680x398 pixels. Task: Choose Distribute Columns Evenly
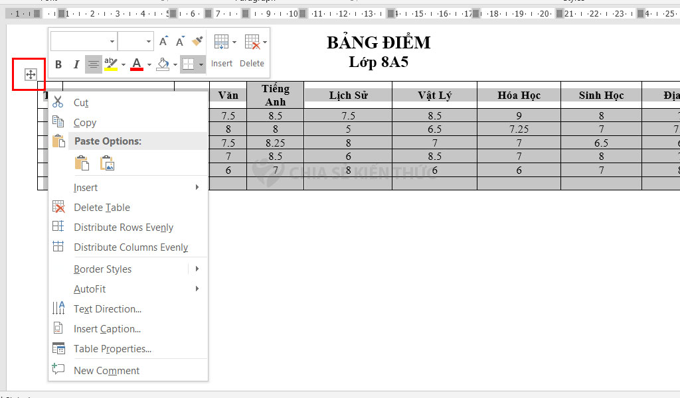(131, 247)
